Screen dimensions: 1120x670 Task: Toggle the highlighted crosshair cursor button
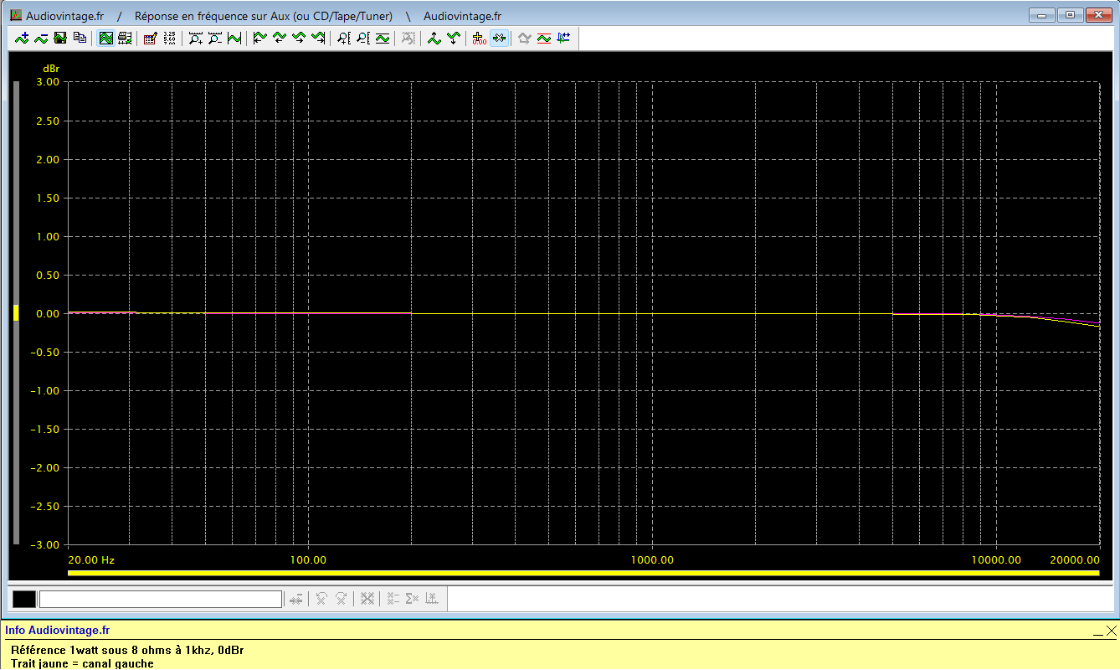[x=499, y=38]
